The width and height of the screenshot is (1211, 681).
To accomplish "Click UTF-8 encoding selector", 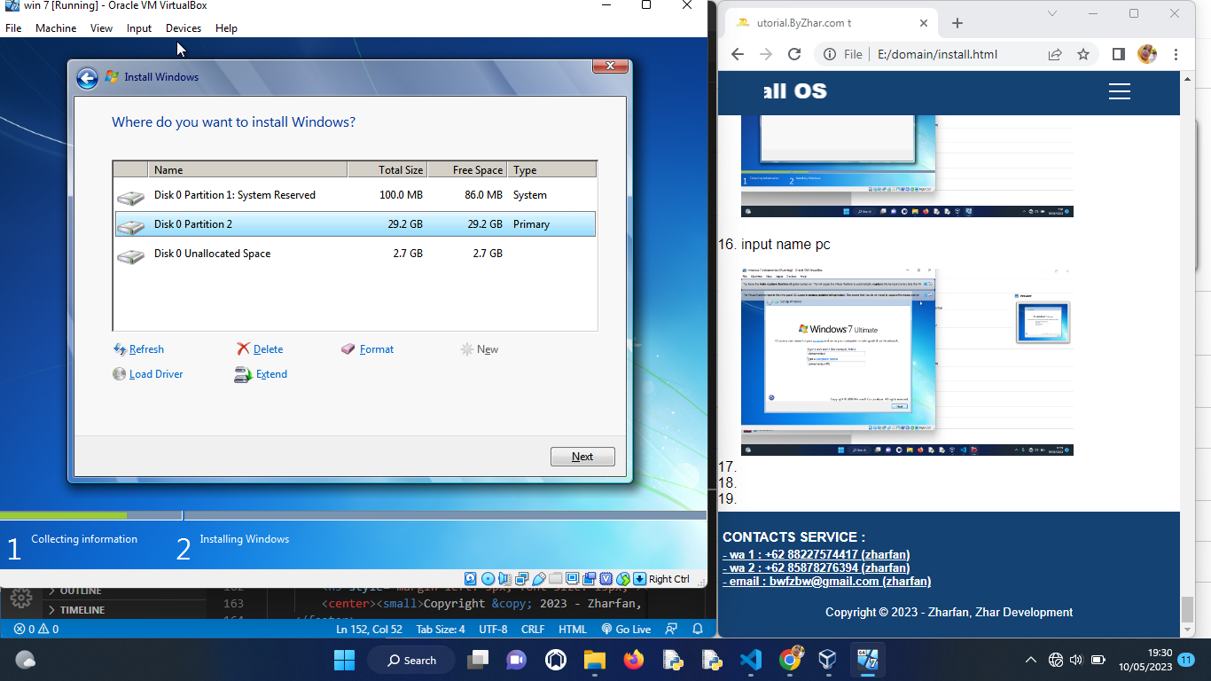I will (x=493, y=630).
